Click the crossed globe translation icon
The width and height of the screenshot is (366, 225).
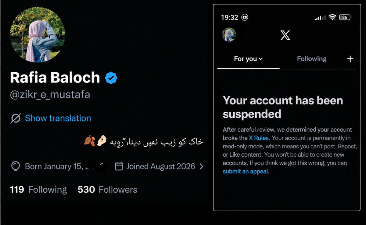click(16, 118)
